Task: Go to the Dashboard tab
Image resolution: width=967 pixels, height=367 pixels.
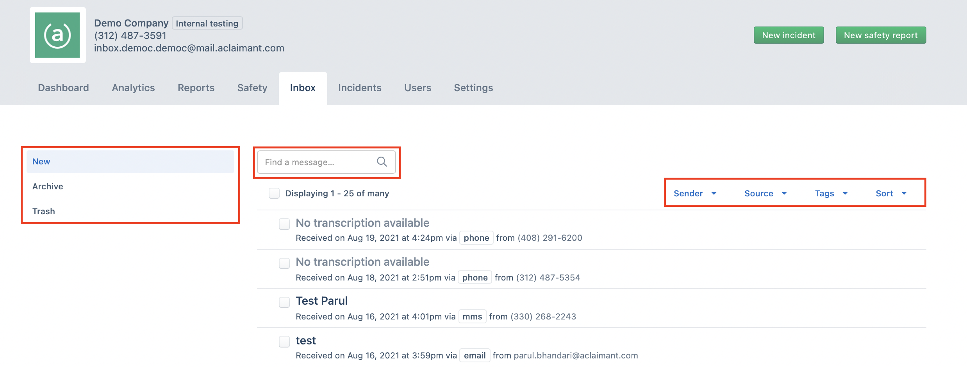Action: click(x=63, y=88)
